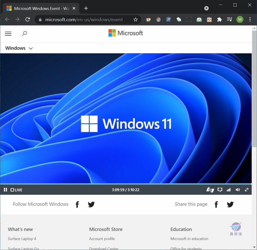Image resolution: width=257 pixels, height=250 pixels.
Task: Open Microsoft hamburger navigation menu
Action: (8, 34)
